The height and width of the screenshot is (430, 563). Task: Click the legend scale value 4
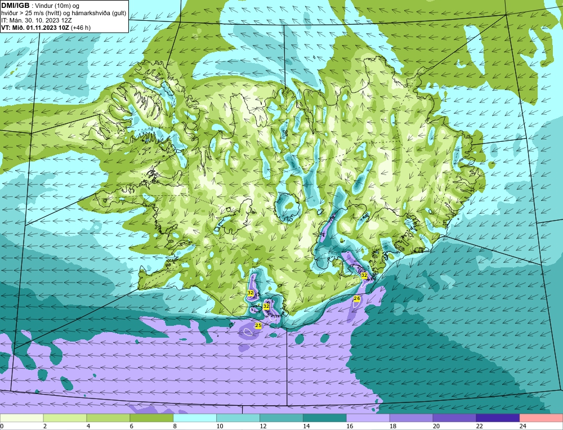pos(90,426)
